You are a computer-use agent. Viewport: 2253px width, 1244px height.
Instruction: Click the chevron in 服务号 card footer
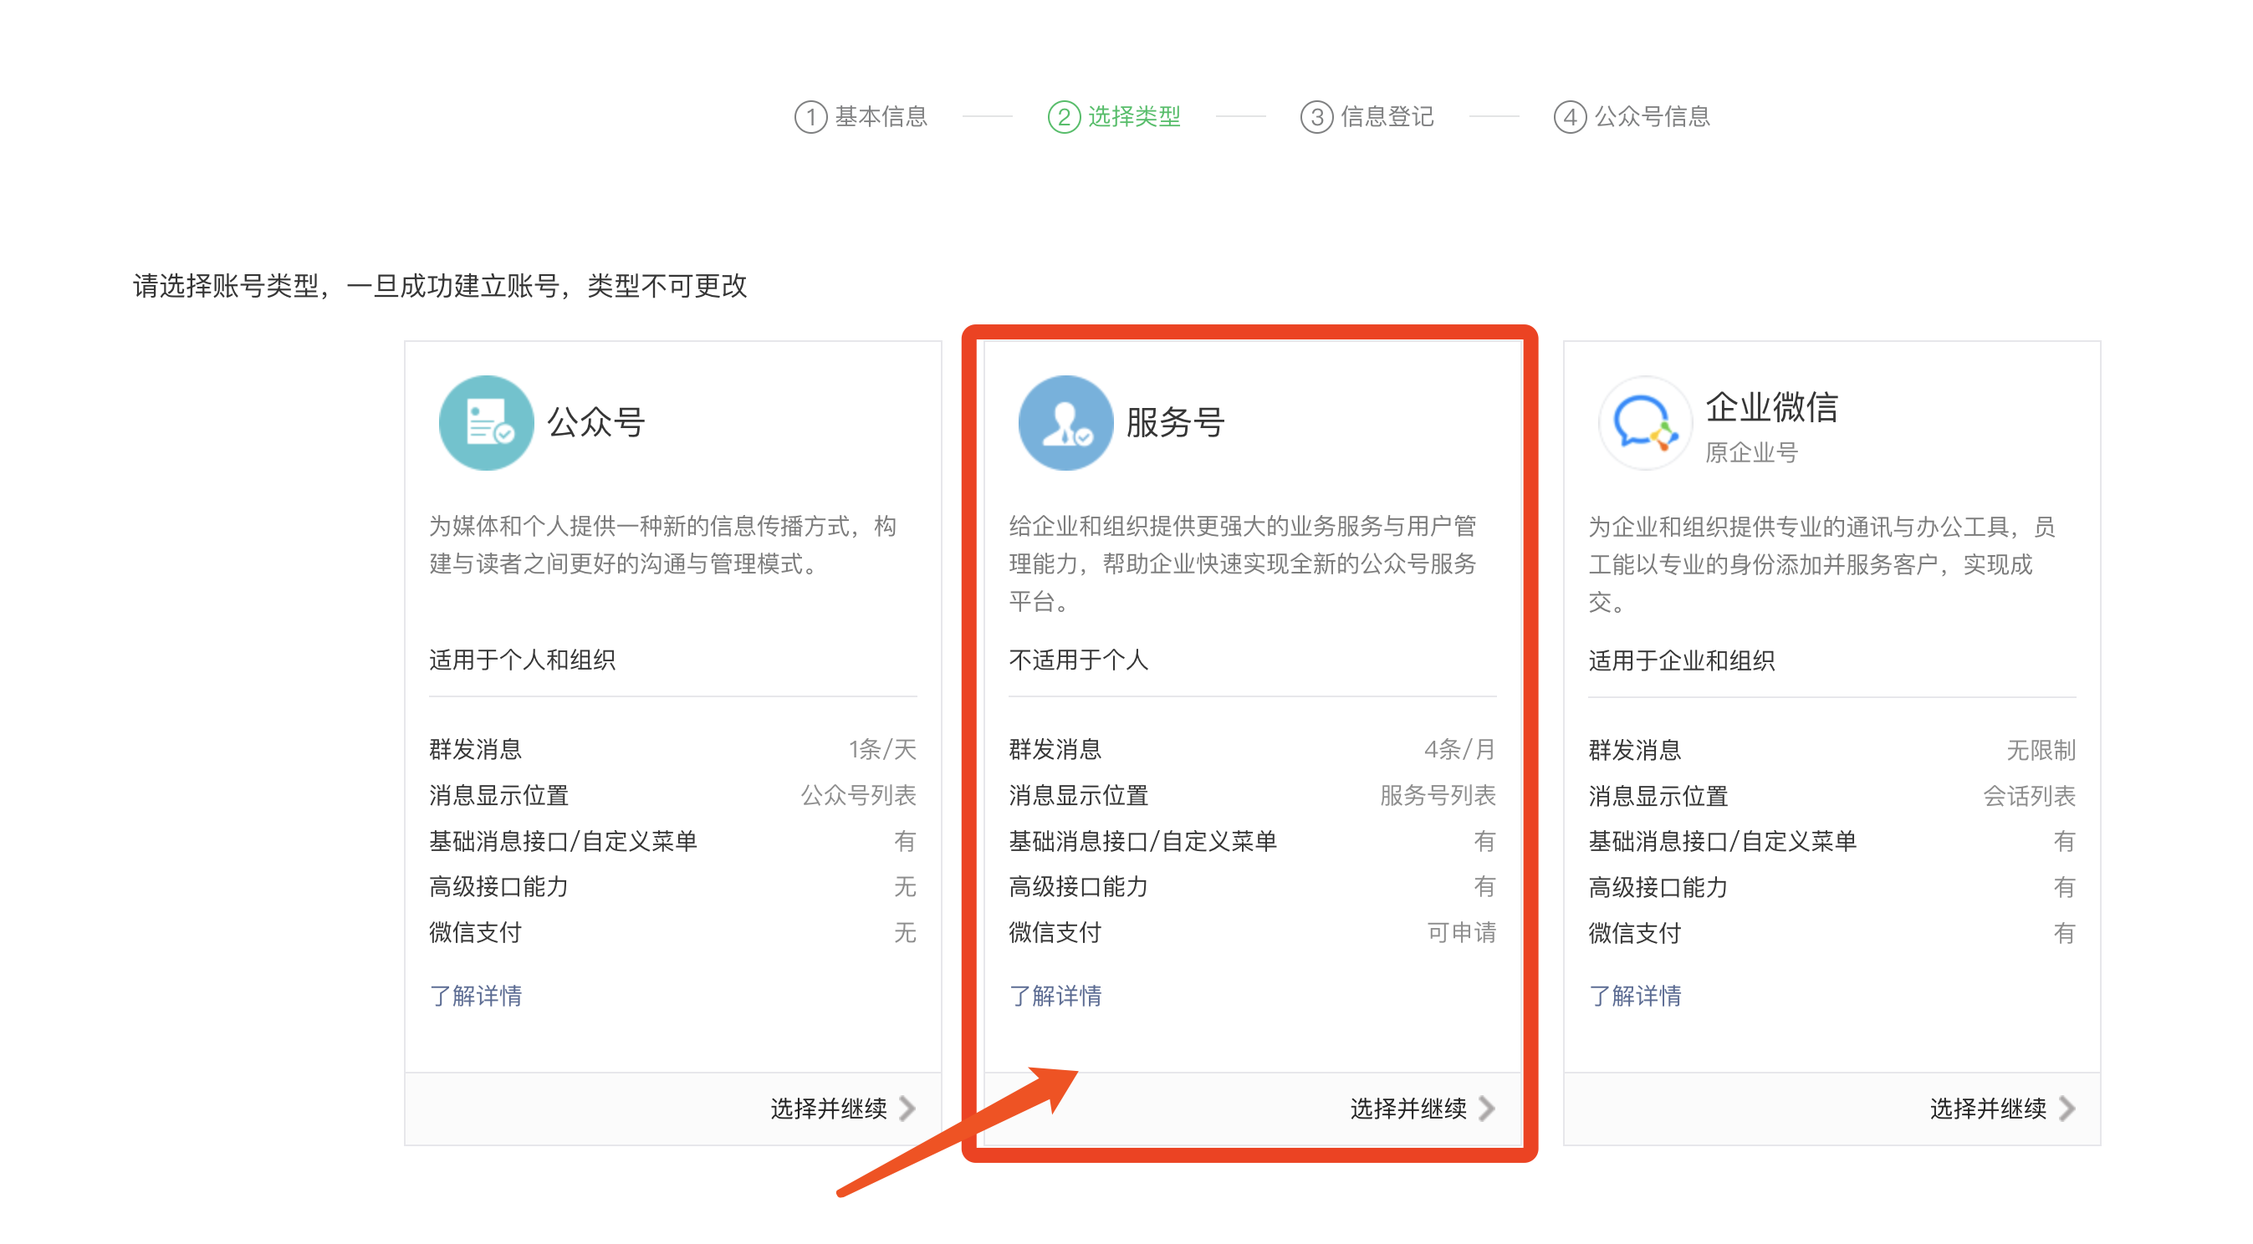click(x=1487, y=1109)
